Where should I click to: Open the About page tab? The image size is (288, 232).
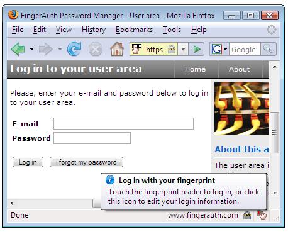pyautogui.click(x=239, y=69)
